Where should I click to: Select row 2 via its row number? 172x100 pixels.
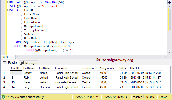(x=6, y=78)
